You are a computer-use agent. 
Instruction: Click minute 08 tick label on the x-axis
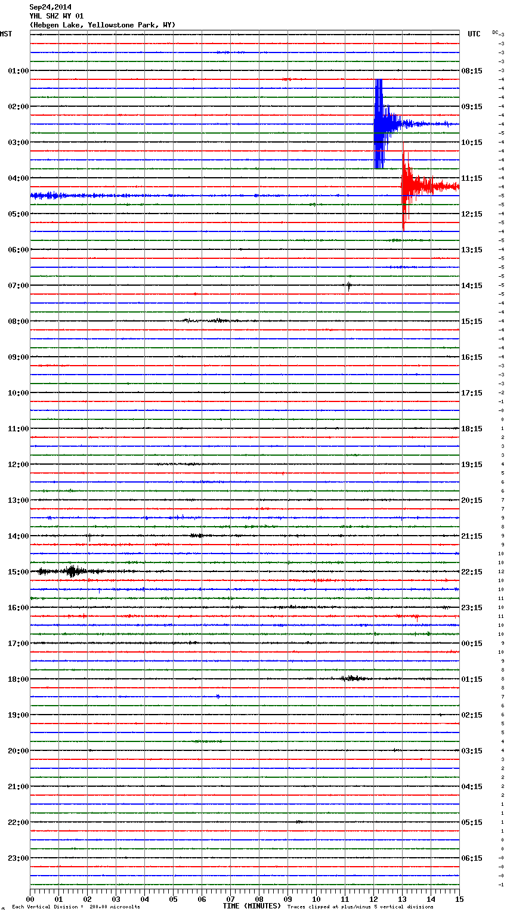click(x=259, y=899)
